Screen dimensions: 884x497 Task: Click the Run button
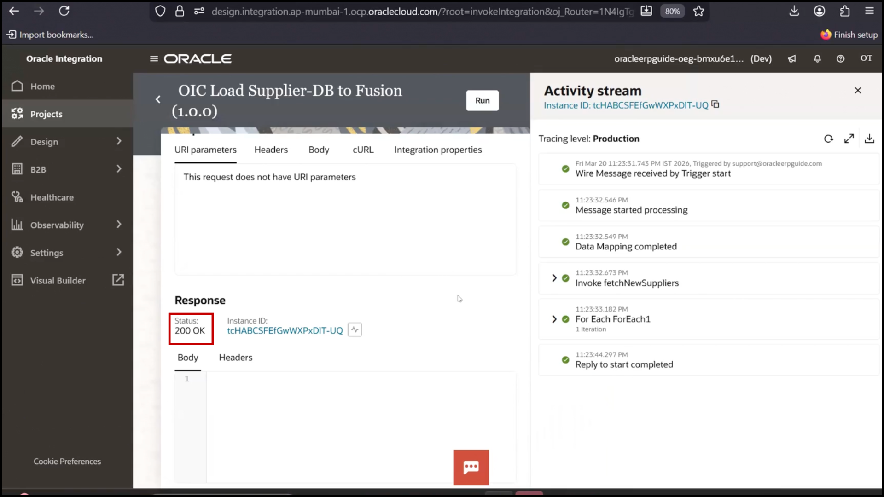click(x=482, y=100)
